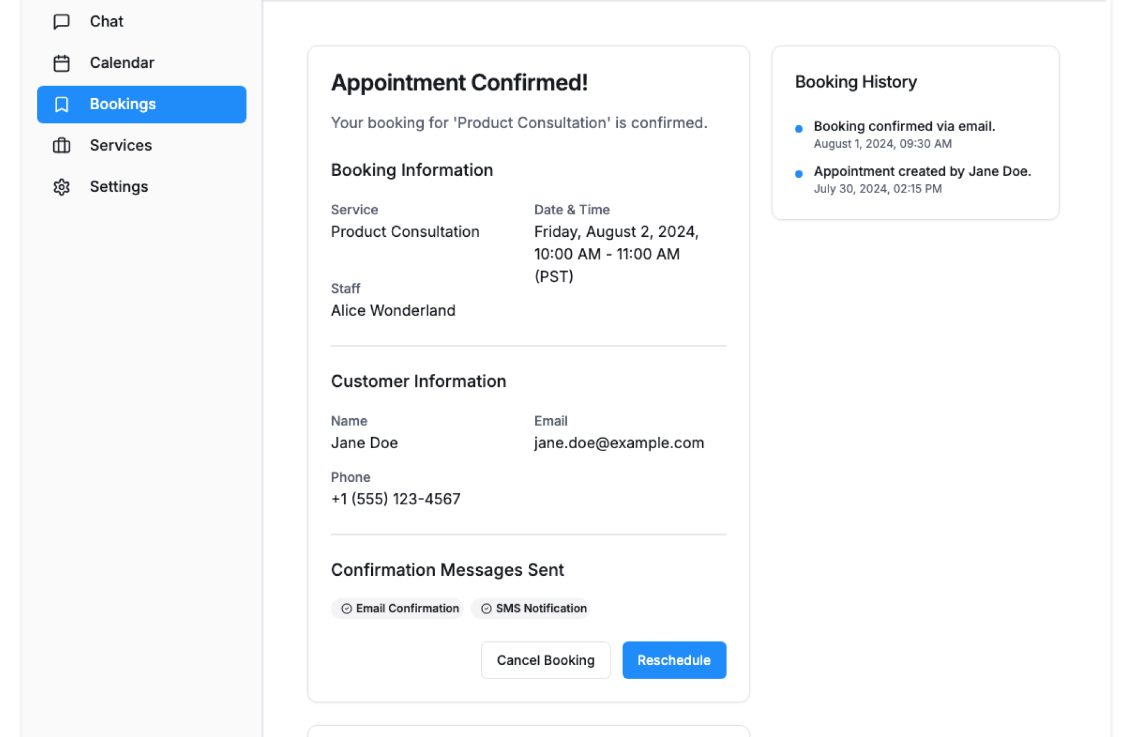This screenshot has width=1133, height=737.
Task: Open the Settings page
Action: click(119, 187)
